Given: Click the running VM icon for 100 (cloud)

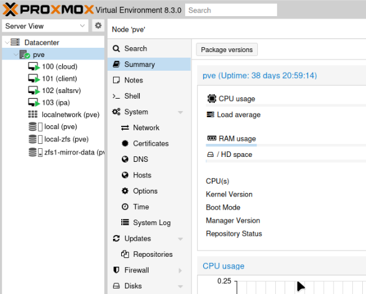Looking at the screenshot, I should click(x=34, y=66).
